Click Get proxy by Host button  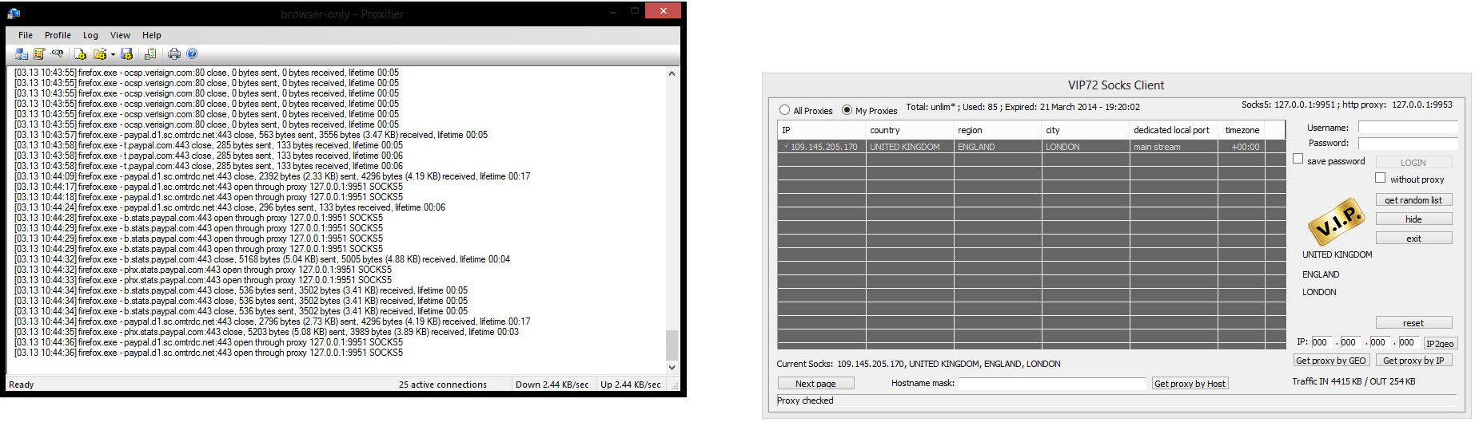[1190, 383]
